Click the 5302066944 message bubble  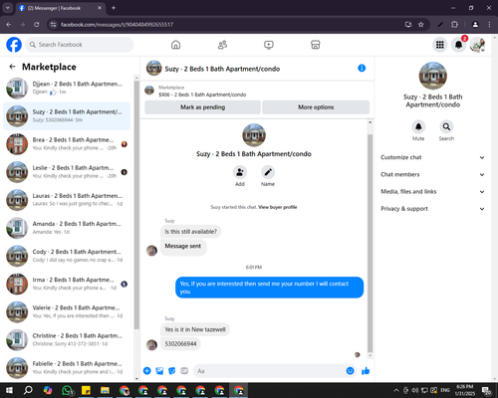(x=180, y=343)
